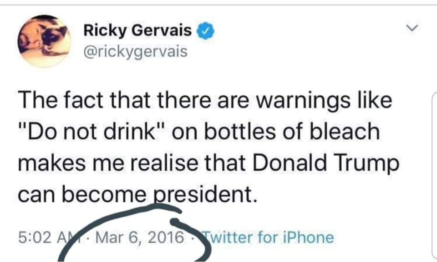The height and width of the screenshot is (262, 437).
Task: Click the word "bottles" in the tweet
Action: [x=250, y=132]
